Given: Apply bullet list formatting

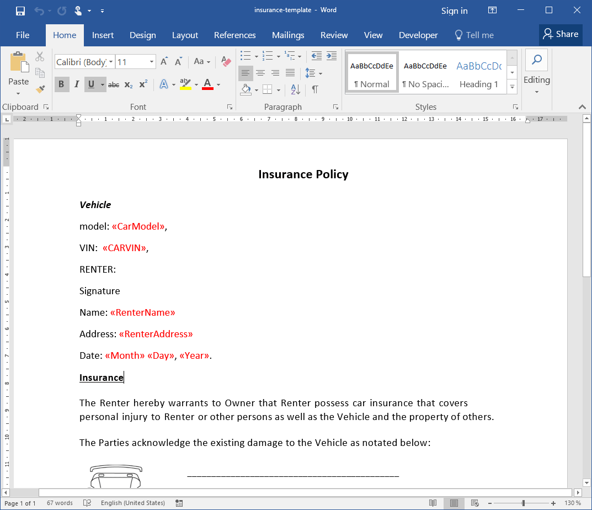Looking at the screenshot, I should pyautogui.click(x=245, y=56).
